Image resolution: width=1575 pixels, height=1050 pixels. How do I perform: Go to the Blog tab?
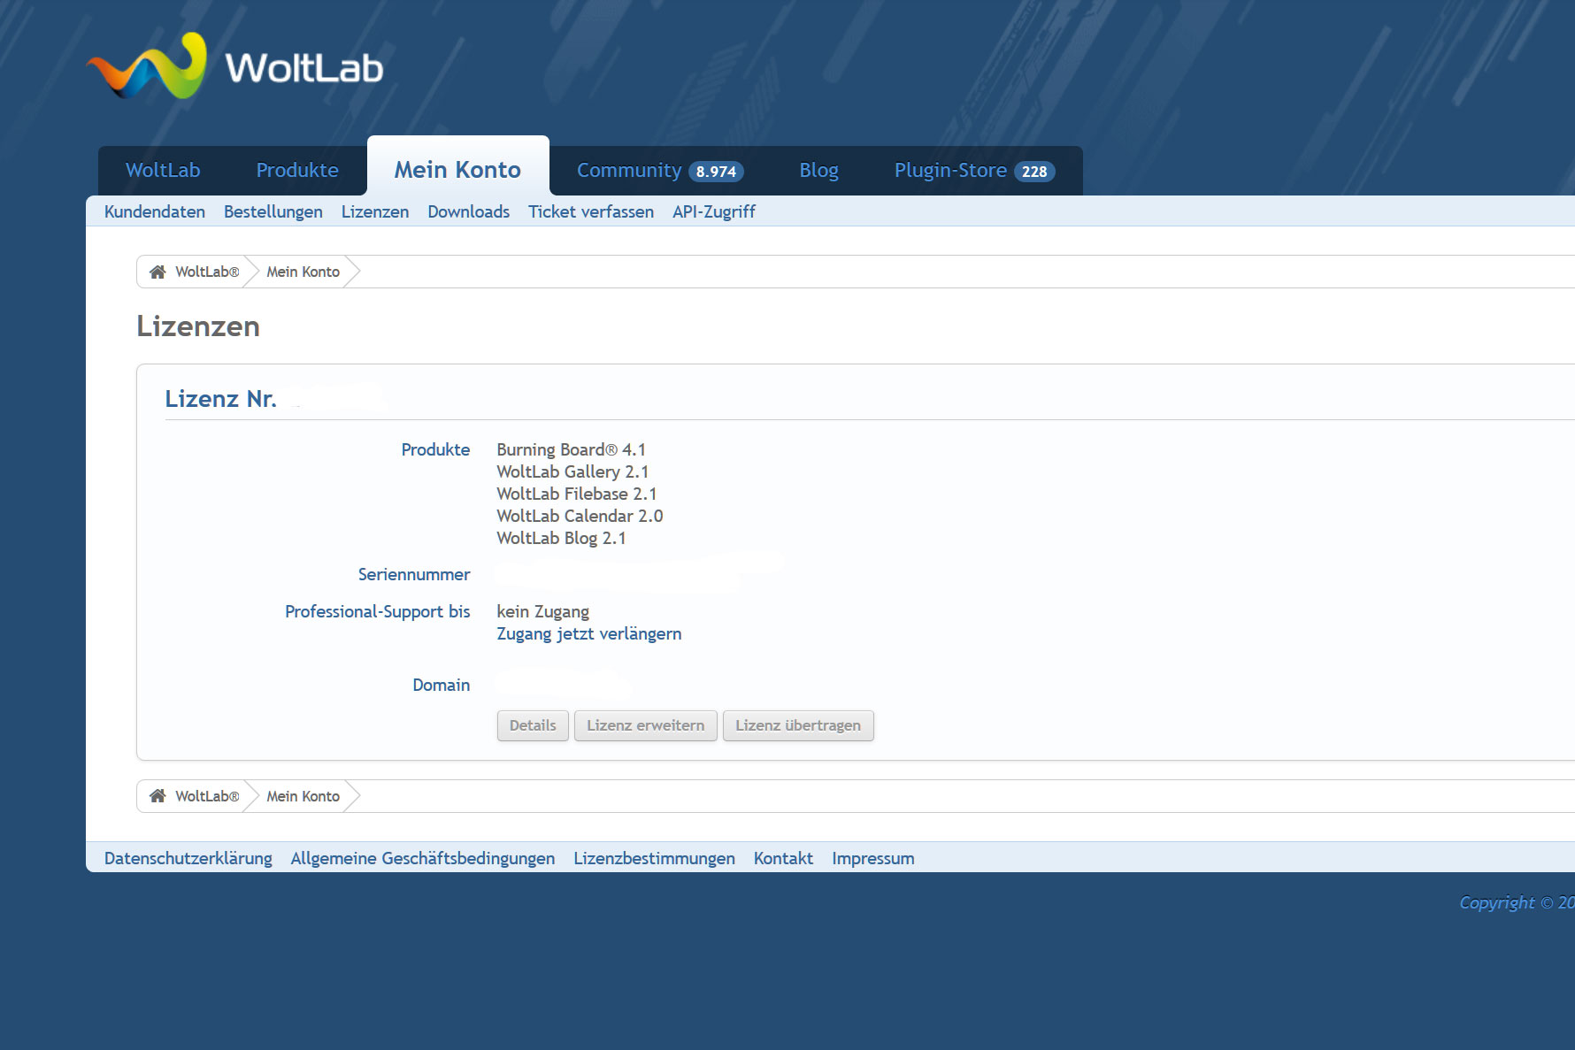coord(818,170)
